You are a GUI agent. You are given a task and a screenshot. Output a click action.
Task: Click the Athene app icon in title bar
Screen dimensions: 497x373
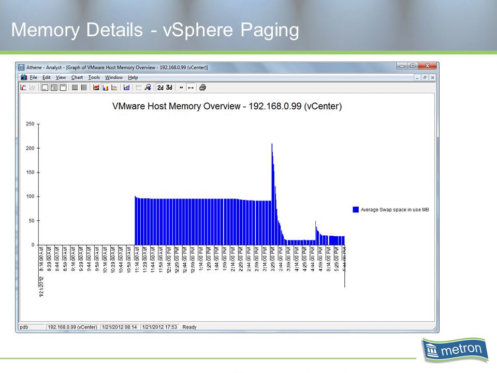(x=21, y=67)
